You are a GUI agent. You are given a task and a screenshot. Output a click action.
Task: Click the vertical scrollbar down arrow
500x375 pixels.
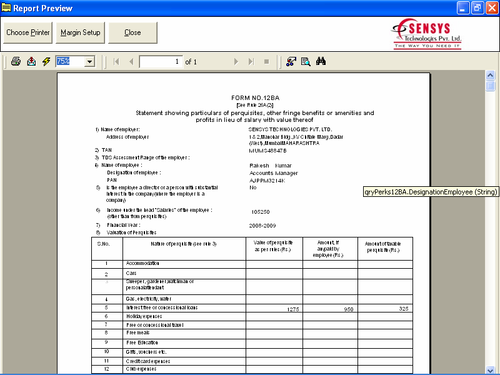pyautogui.click(x=490, y=370)
